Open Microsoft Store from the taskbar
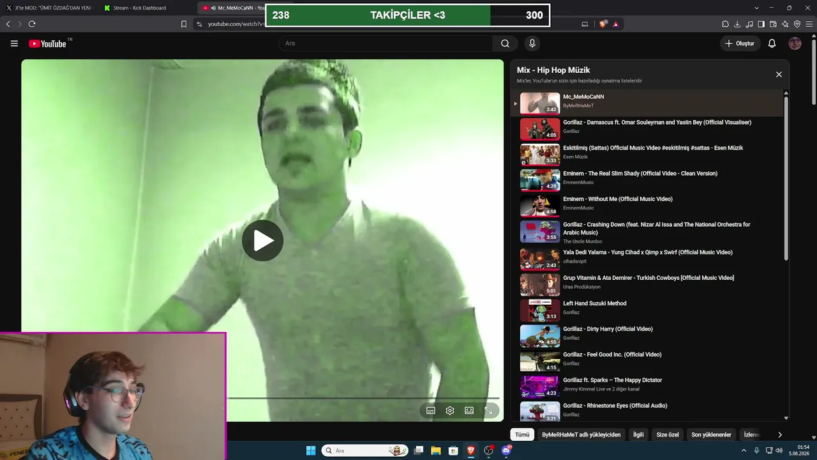 453,450
